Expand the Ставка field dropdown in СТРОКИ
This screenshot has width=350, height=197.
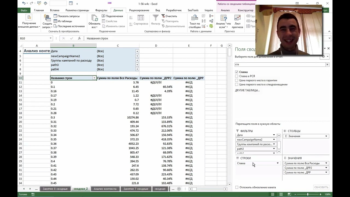278,163
